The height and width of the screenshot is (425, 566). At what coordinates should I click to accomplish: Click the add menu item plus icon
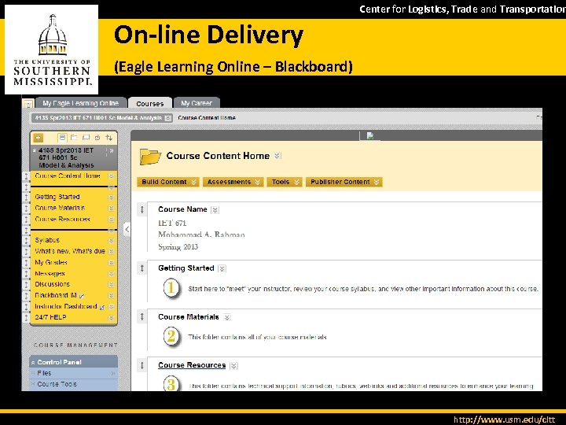tap(38, 138)
